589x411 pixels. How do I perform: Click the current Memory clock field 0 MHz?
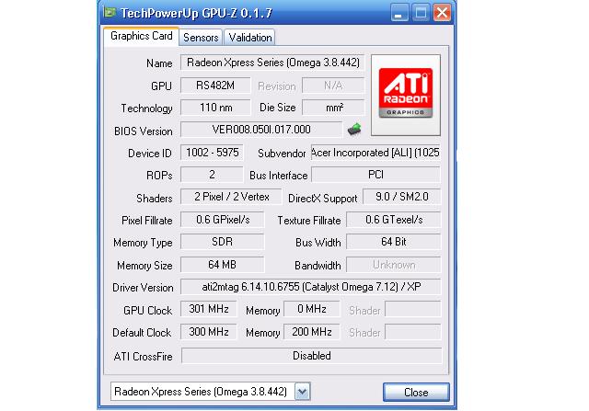point(312,309)
